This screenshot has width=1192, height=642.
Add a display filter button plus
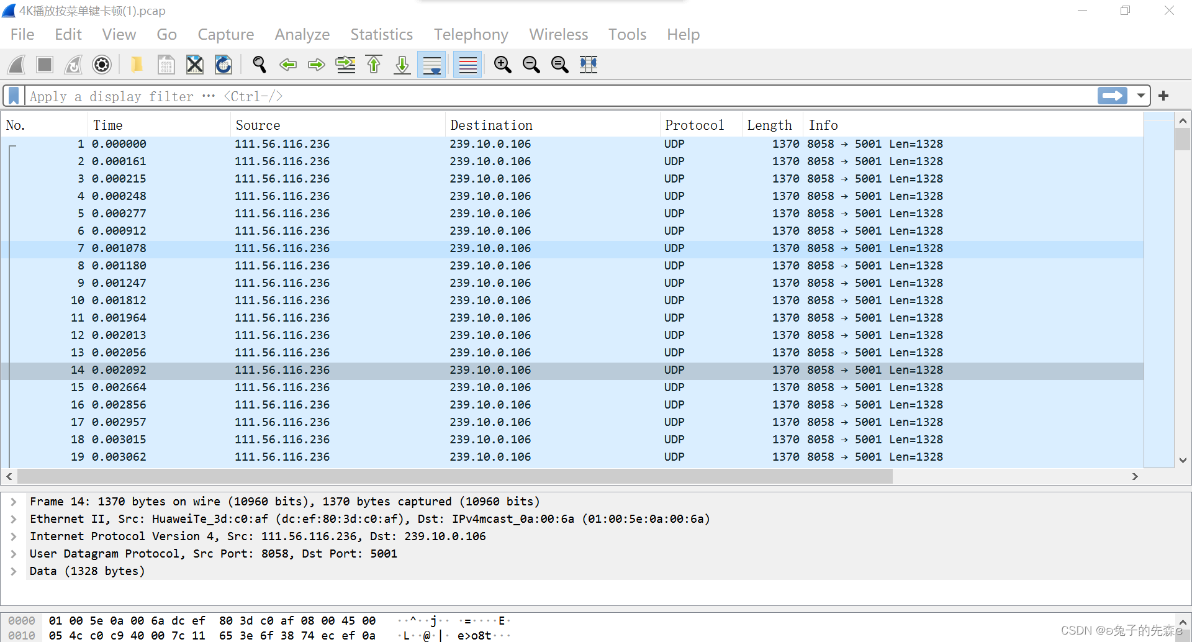coord(1163,96)
